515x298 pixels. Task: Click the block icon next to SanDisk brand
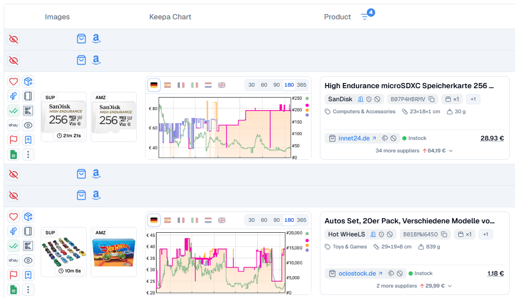[377, 99]
